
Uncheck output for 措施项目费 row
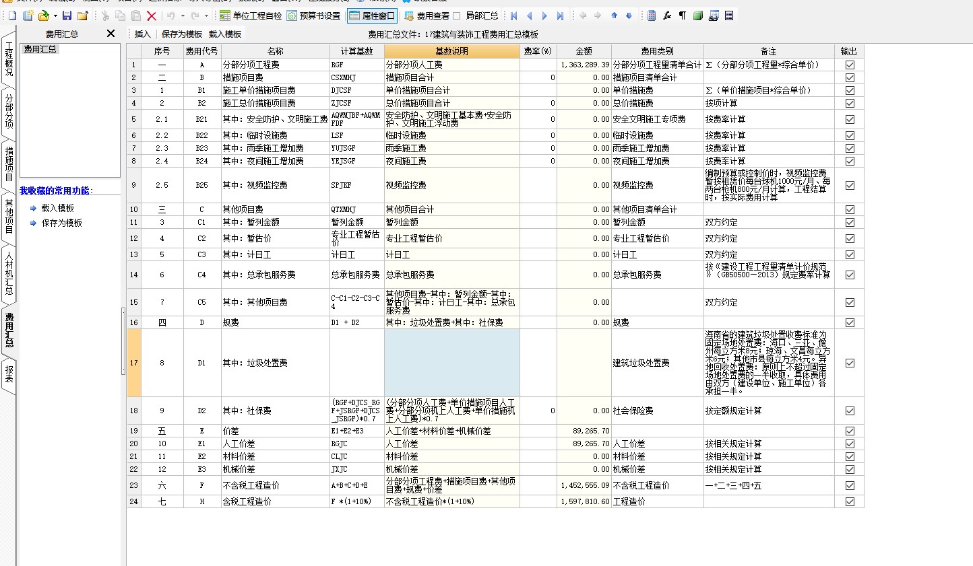tap(850, 77)
